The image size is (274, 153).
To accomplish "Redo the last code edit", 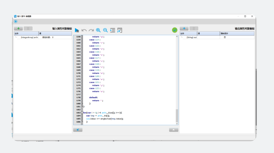I will (x=91, y=30).
